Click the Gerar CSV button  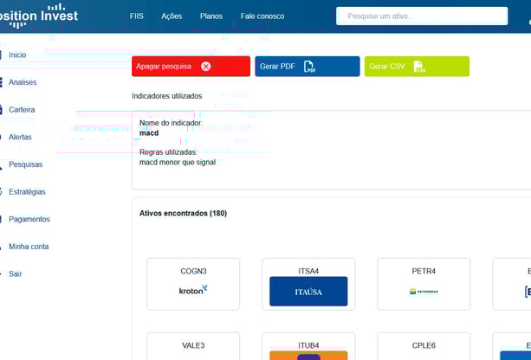[x=417, y=67]
